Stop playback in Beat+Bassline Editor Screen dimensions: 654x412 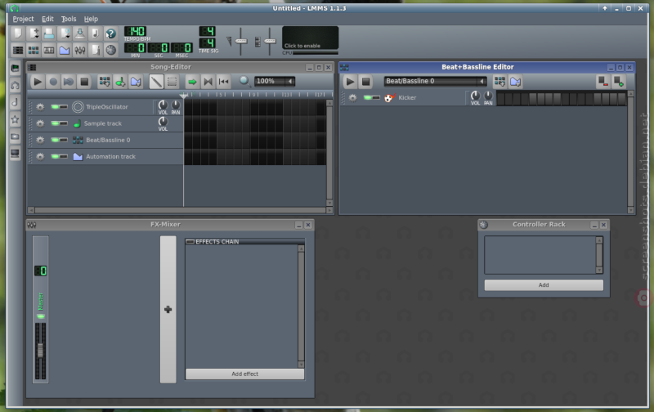tap(365, 82)
